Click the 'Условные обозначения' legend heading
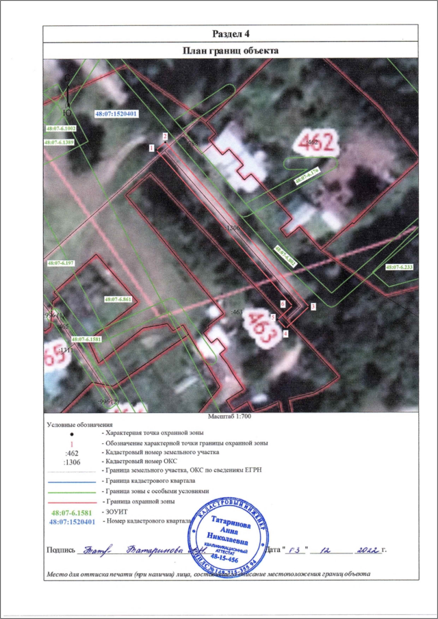The image size is (438, 619). tap(80, 425)
